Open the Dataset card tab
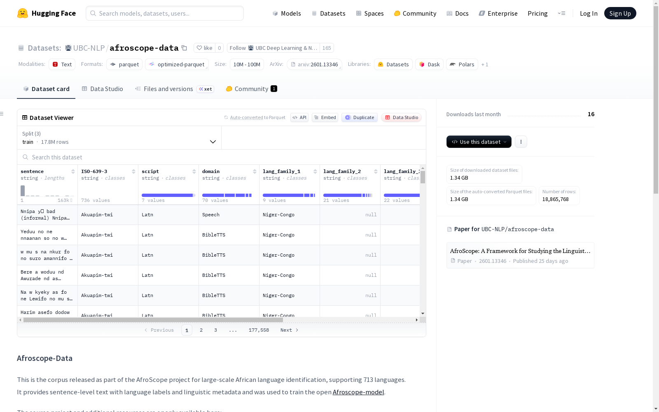659x412 pixels. 46,89
